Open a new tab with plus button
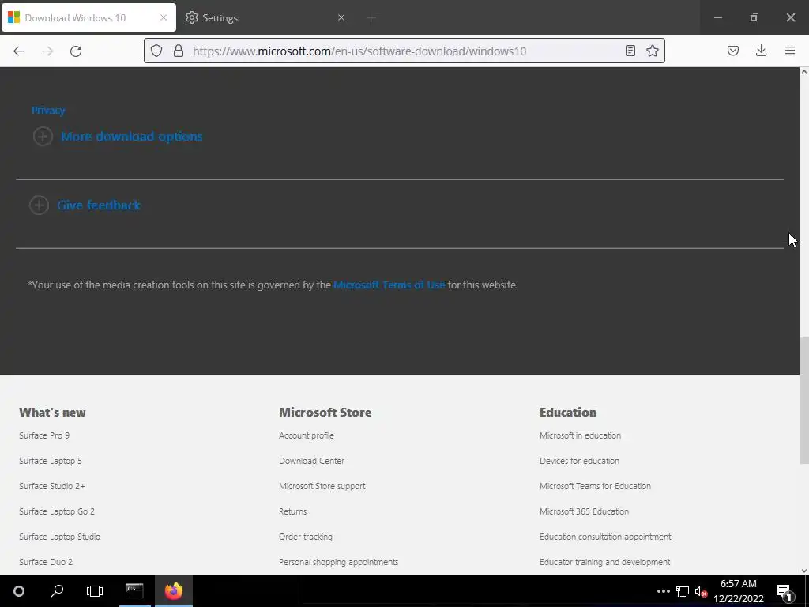The image size is (809, 607). [371, 18]
